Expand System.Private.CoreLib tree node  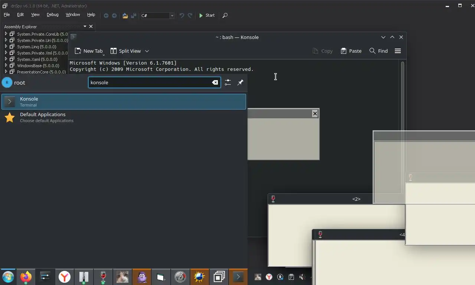6,34
